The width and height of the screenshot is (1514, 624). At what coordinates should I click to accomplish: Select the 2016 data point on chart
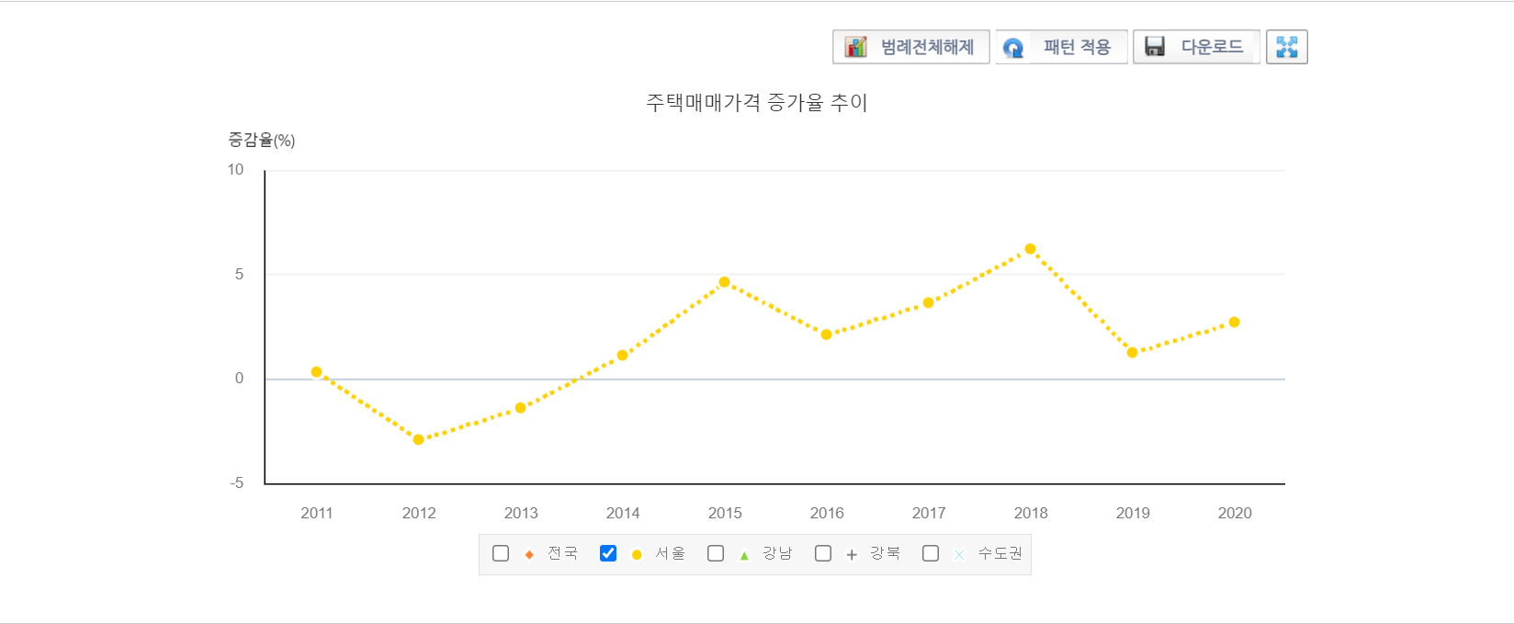827,335
